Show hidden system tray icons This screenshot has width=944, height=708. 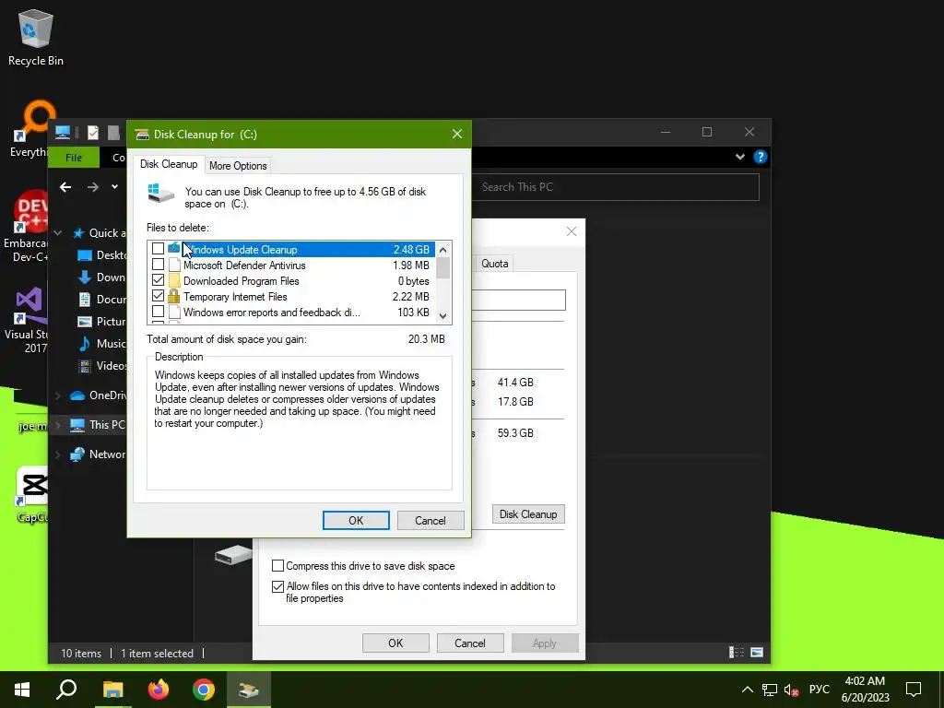pos(747,690)
